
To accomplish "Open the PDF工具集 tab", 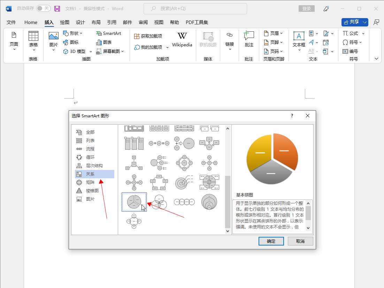I will 197,22.
